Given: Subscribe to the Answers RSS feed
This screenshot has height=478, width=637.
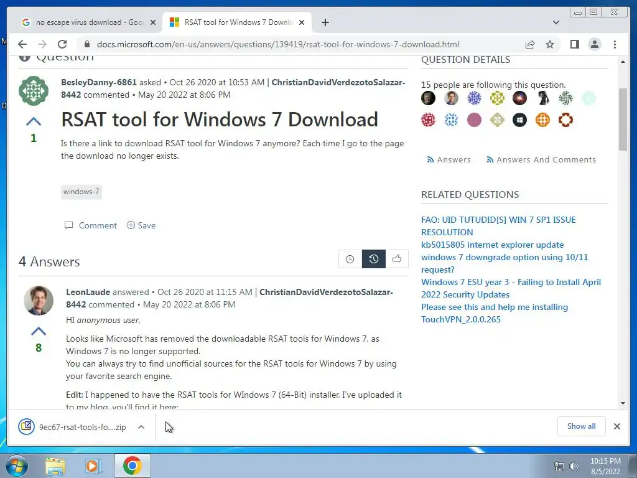Looking at the screenshot, I should click(449, 160).
